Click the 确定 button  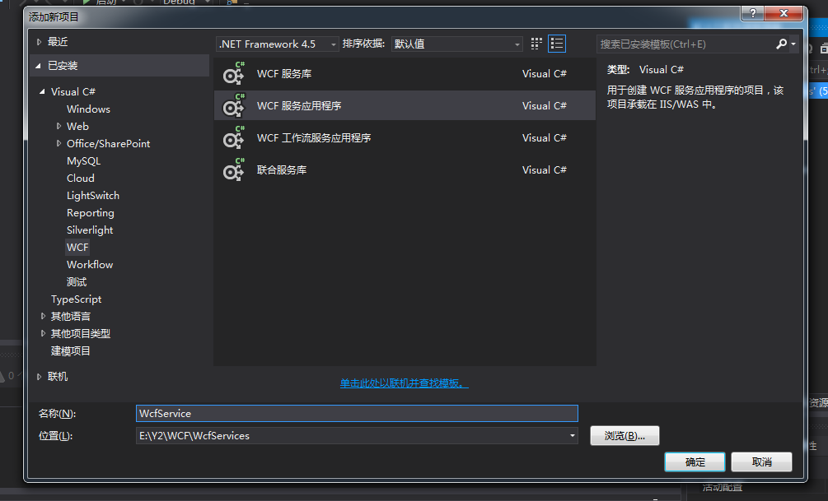click(x=695, y=462)
